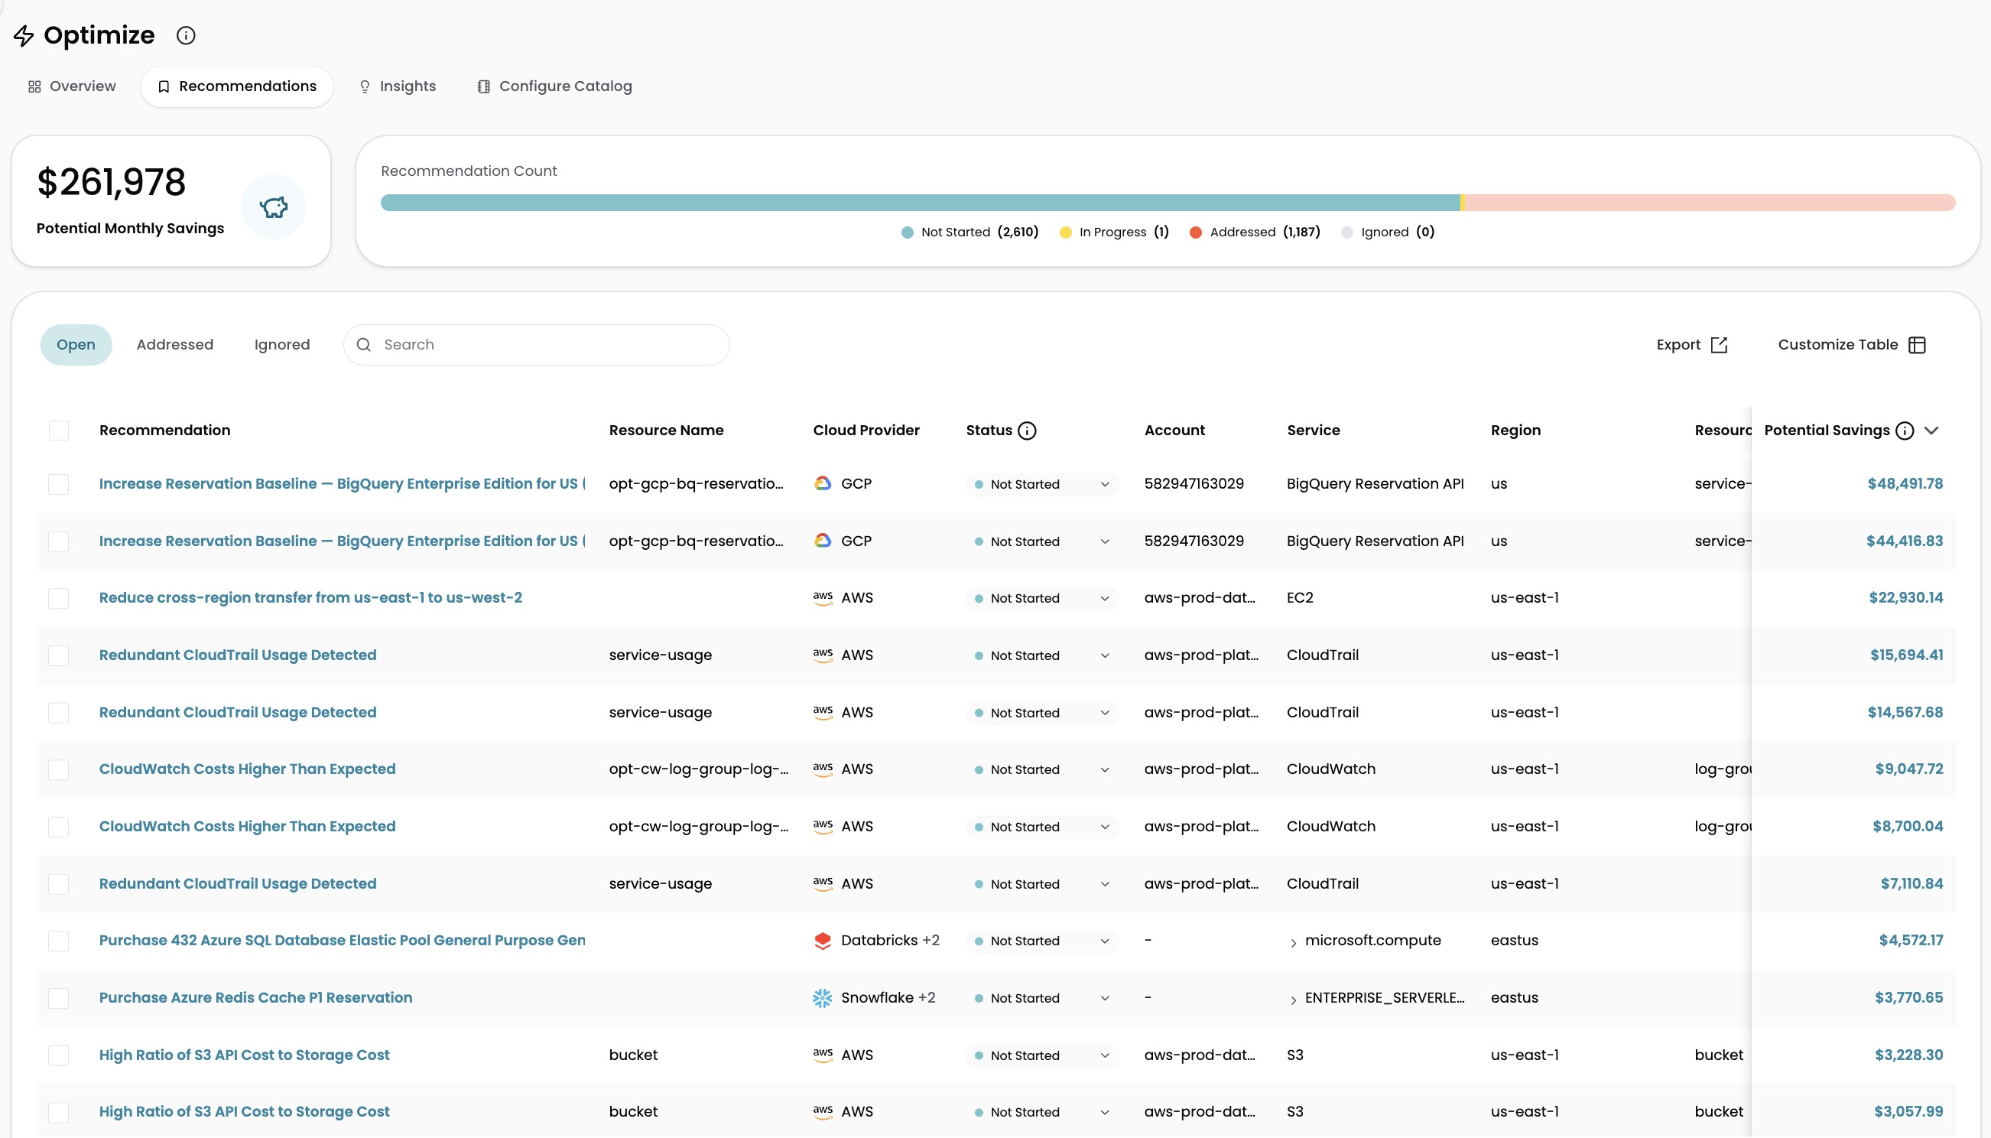Click the AWS logo in the $15,694.41 row

[823, 655]
